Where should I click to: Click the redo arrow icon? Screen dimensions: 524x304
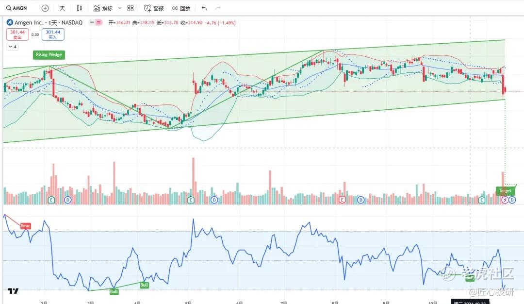[218, 8]
